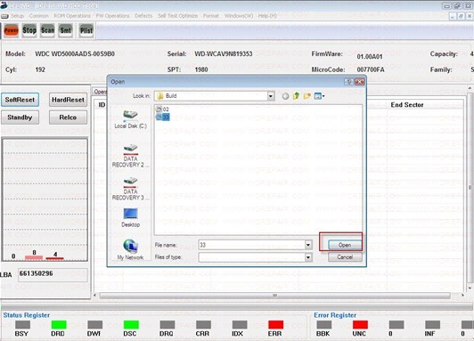Click the gray CRR status indicator
474x341 pixels.
(x=203, y=325)
